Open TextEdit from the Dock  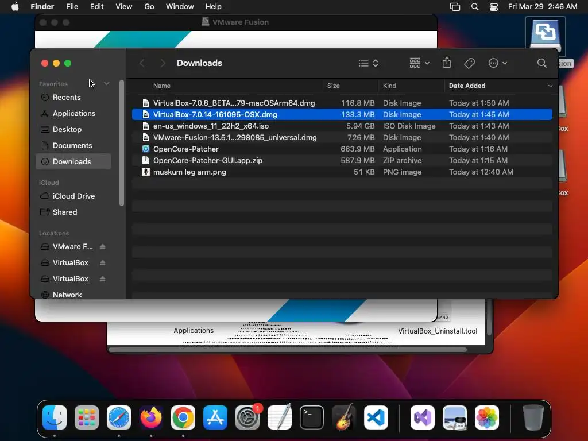[280, 417]
